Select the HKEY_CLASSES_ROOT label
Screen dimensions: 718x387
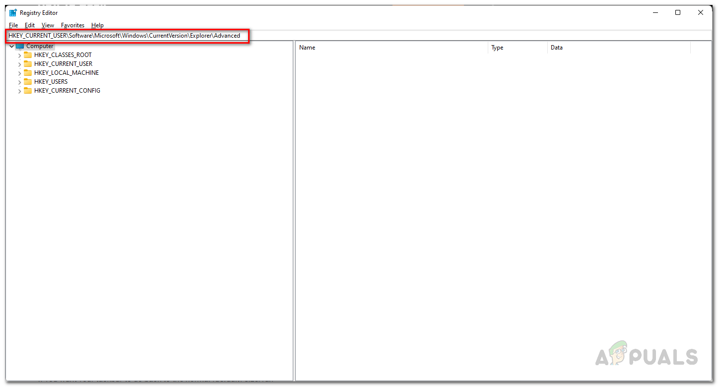coord(63,55)
